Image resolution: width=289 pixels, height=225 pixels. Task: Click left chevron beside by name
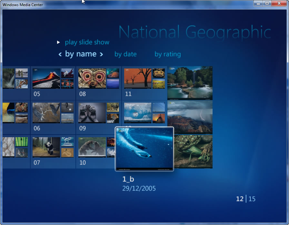point(60,54)
